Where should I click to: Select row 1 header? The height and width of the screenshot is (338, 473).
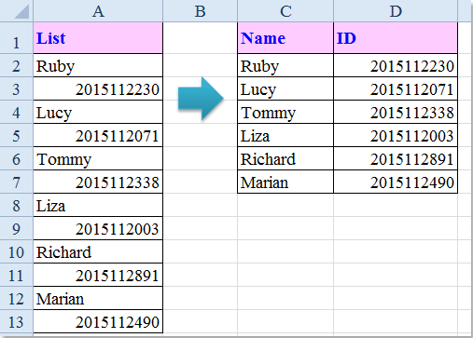pos(16,38)
